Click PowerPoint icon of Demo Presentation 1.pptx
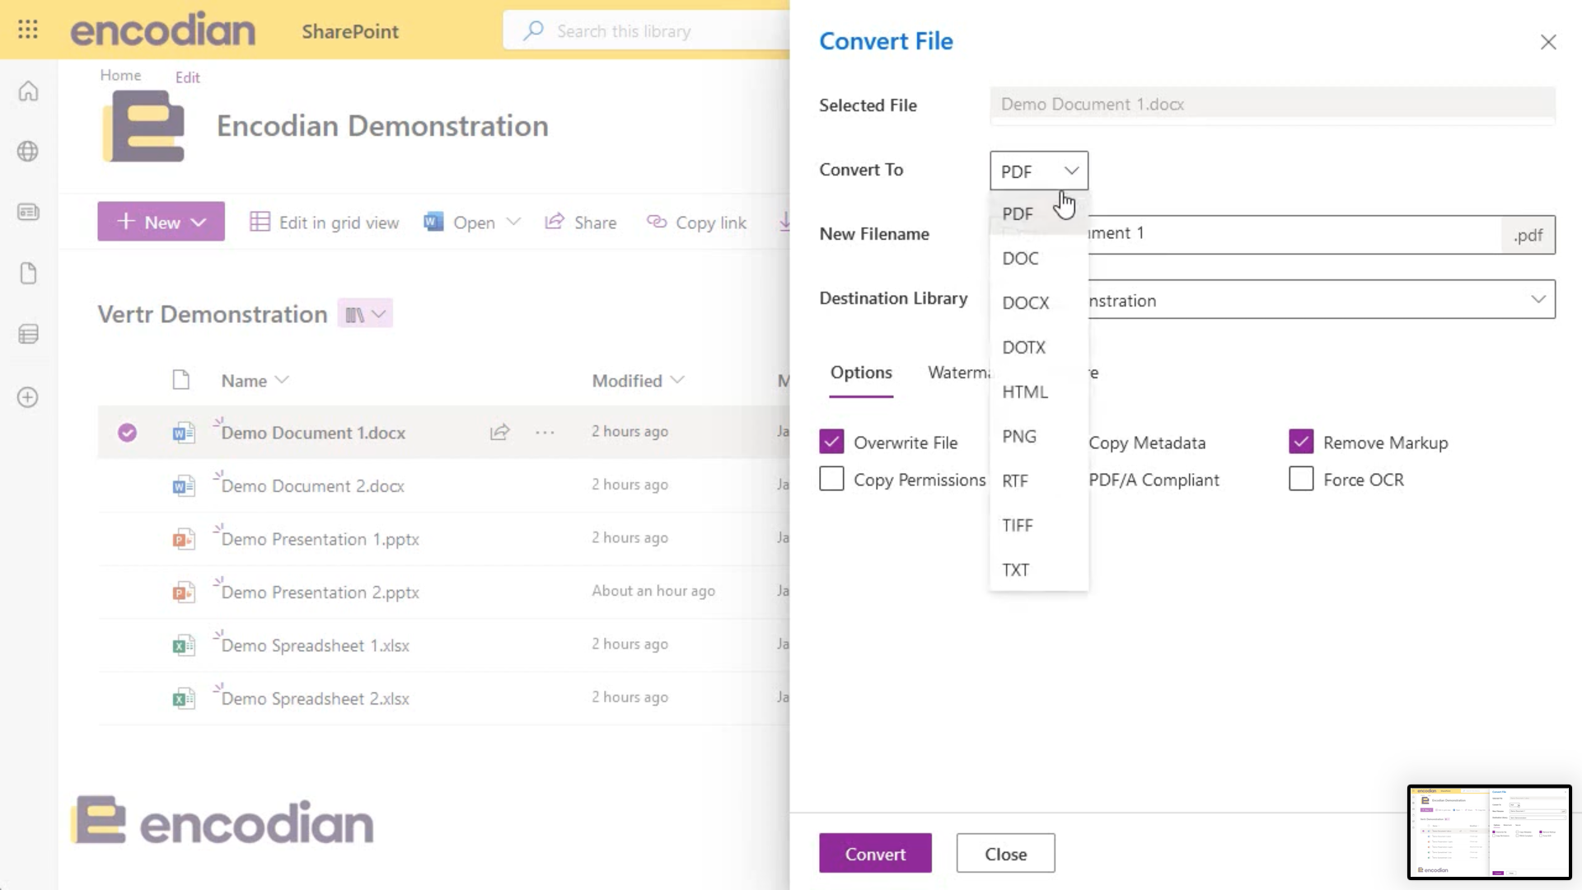The image size is (1582, 890). 183,540
